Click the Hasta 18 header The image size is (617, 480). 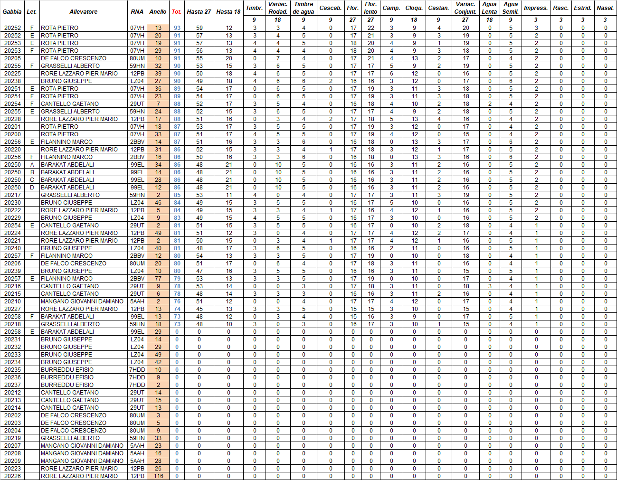click(x=228, y=12)
